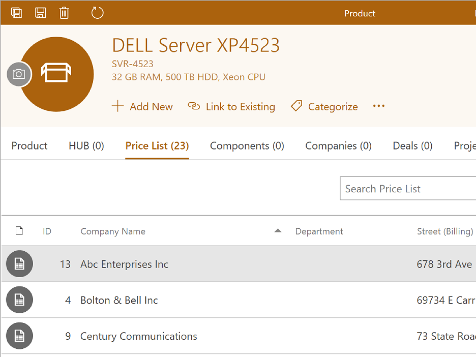Viewport: 476px width, 357px height.
Task: Open the more actions ellipsis menu
Action: (x=379, y=106)
